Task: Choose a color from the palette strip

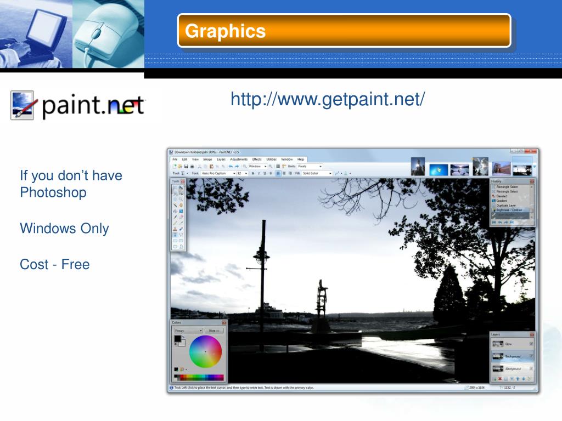Action: pyautogui.click(x=199, y=377)
